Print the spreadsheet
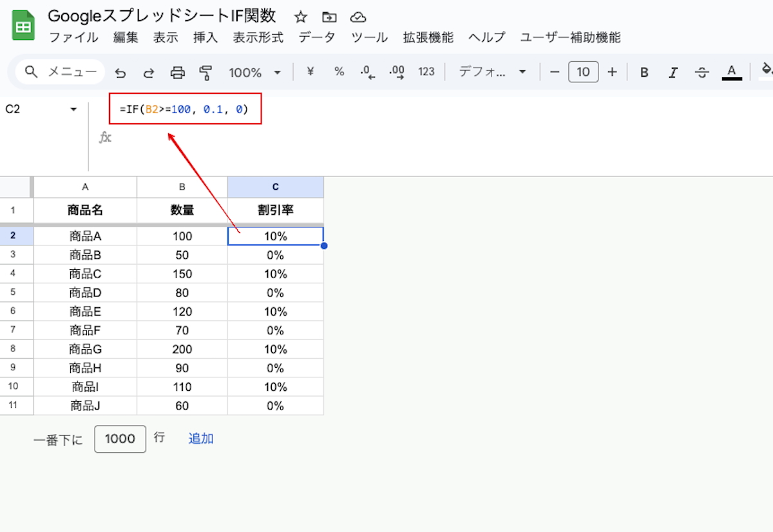 pyautogui.click(x=178, y=72)
